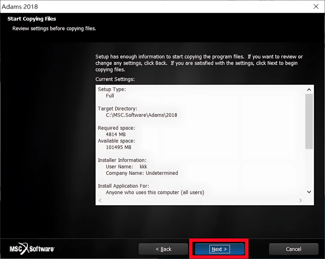Click the 'Install Application For:' label
325x259 pixels.
click(x=123, y=186)
